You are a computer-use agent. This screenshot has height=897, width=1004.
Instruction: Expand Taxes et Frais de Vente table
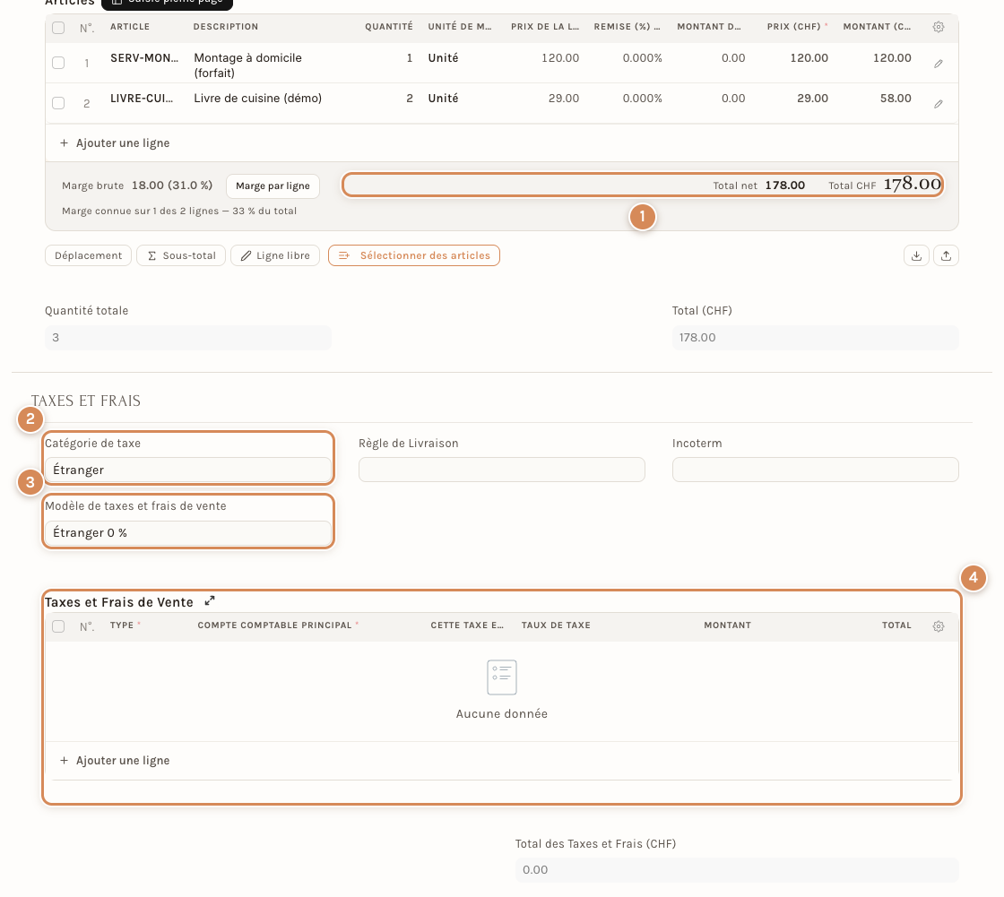tap(210, 601)
